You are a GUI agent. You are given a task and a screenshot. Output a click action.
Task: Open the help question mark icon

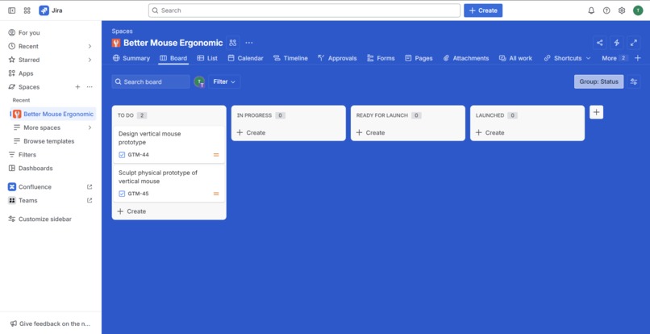[x=606, y=10]
